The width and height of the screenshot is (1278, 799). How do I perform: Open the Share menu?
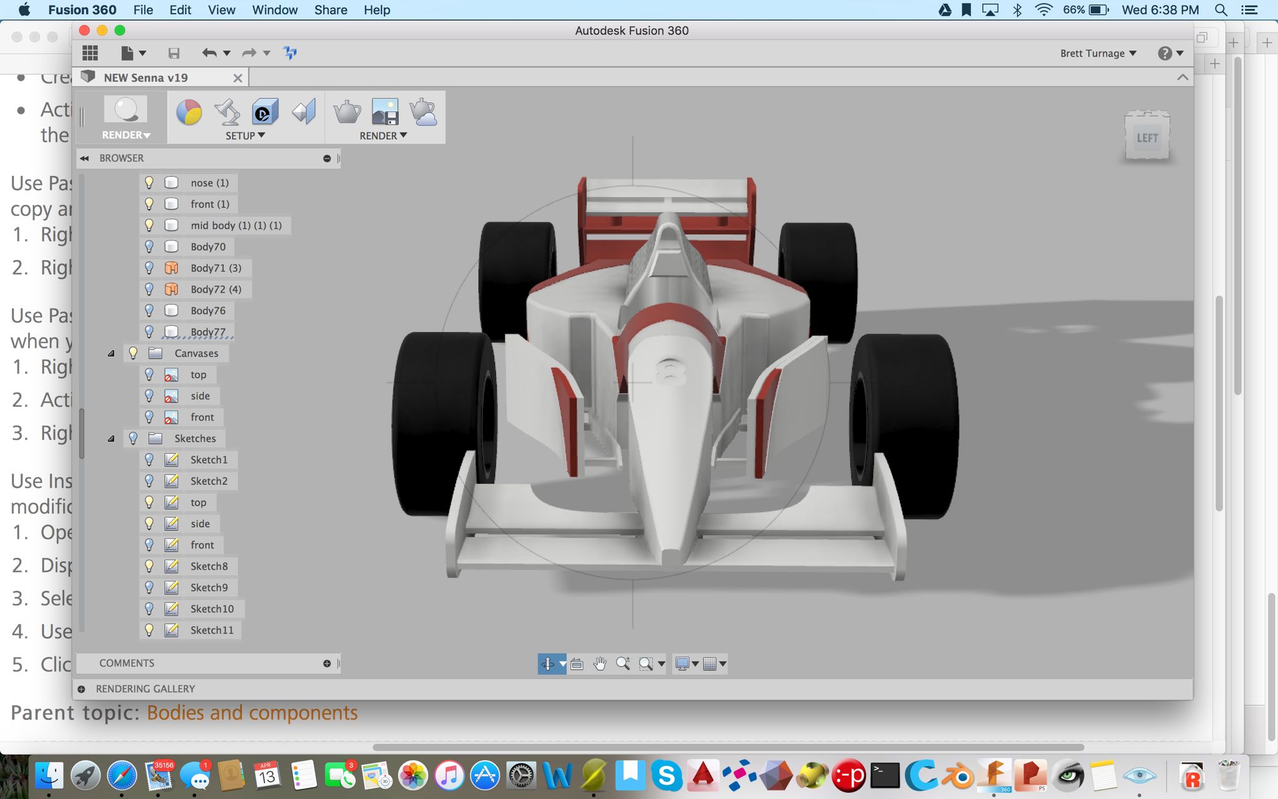331,10
